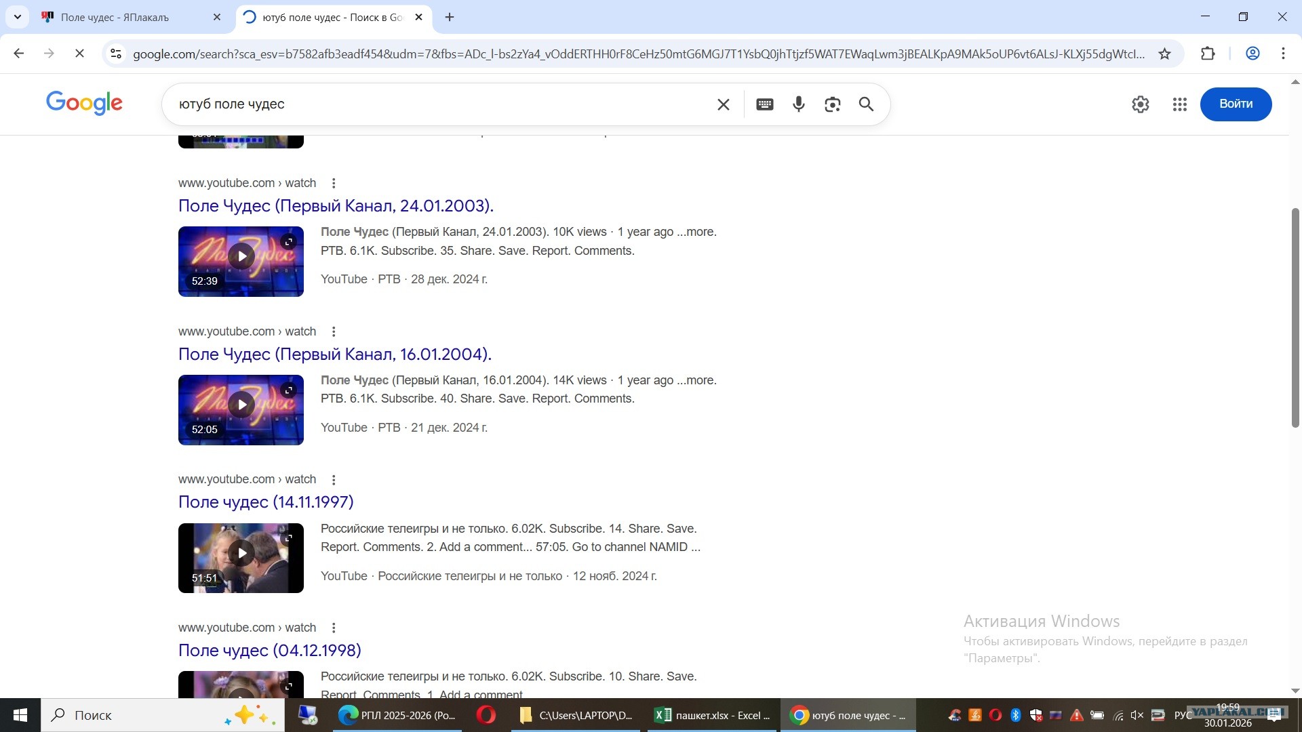The height and width of the screenshot is (732, 1302).
Task: Click the 'Войти' sign-in button
Action: click(x=1236, y=104)
